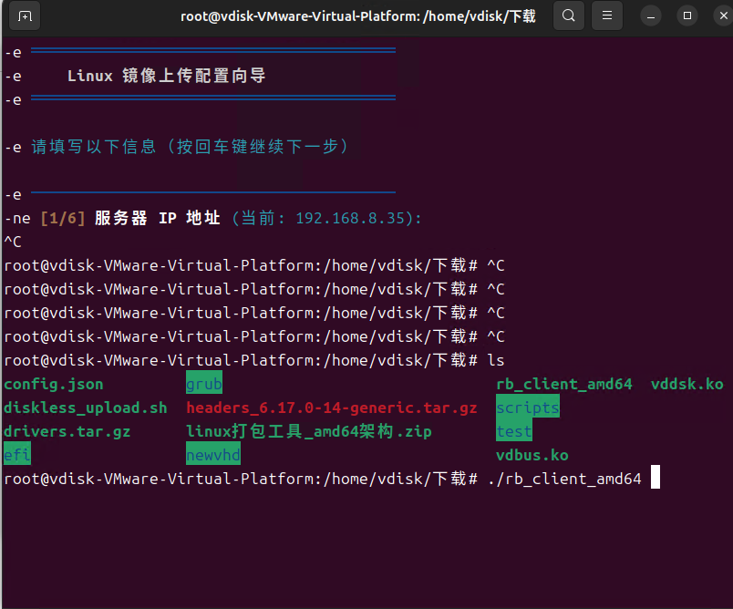Screen dimensions: 733x609
Task: Click the diskless_upload.sh file entry
Action: point(86,408)
